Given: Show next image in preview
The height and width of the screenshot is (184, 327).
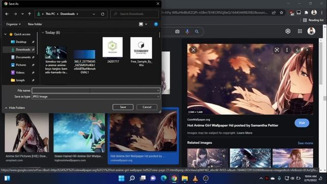Looking at the screenshot, I should 307,50.
